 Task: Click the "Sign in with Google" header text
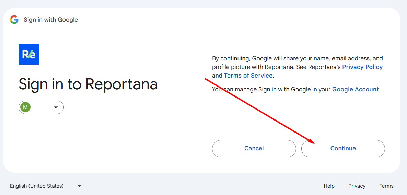[51, 20]
